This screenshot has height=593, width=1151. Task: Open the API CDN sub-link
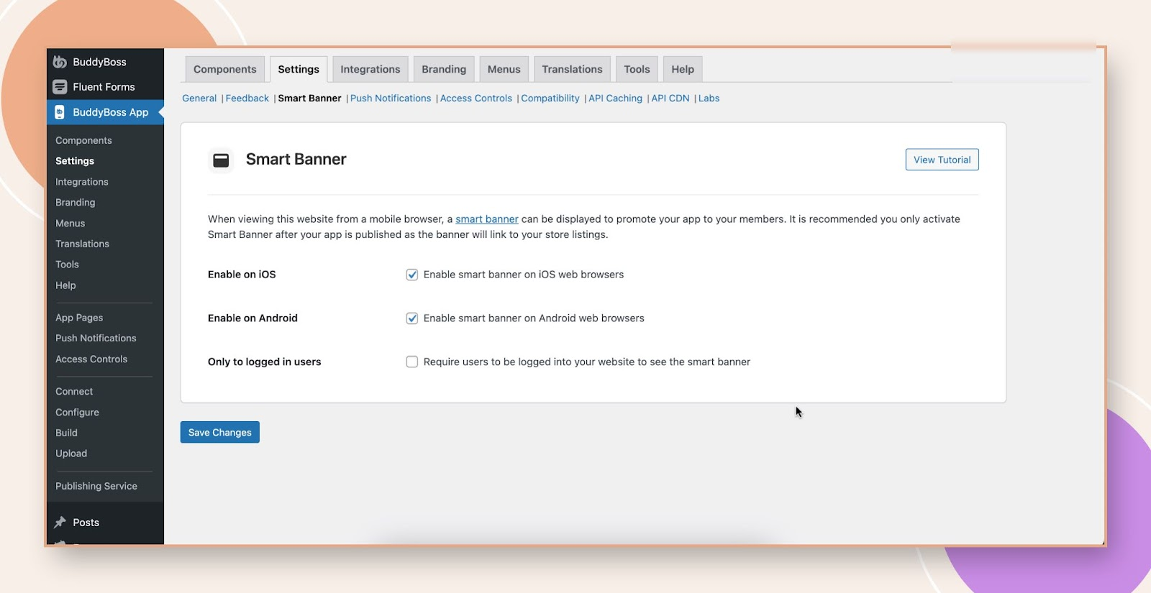pos(670,98)
